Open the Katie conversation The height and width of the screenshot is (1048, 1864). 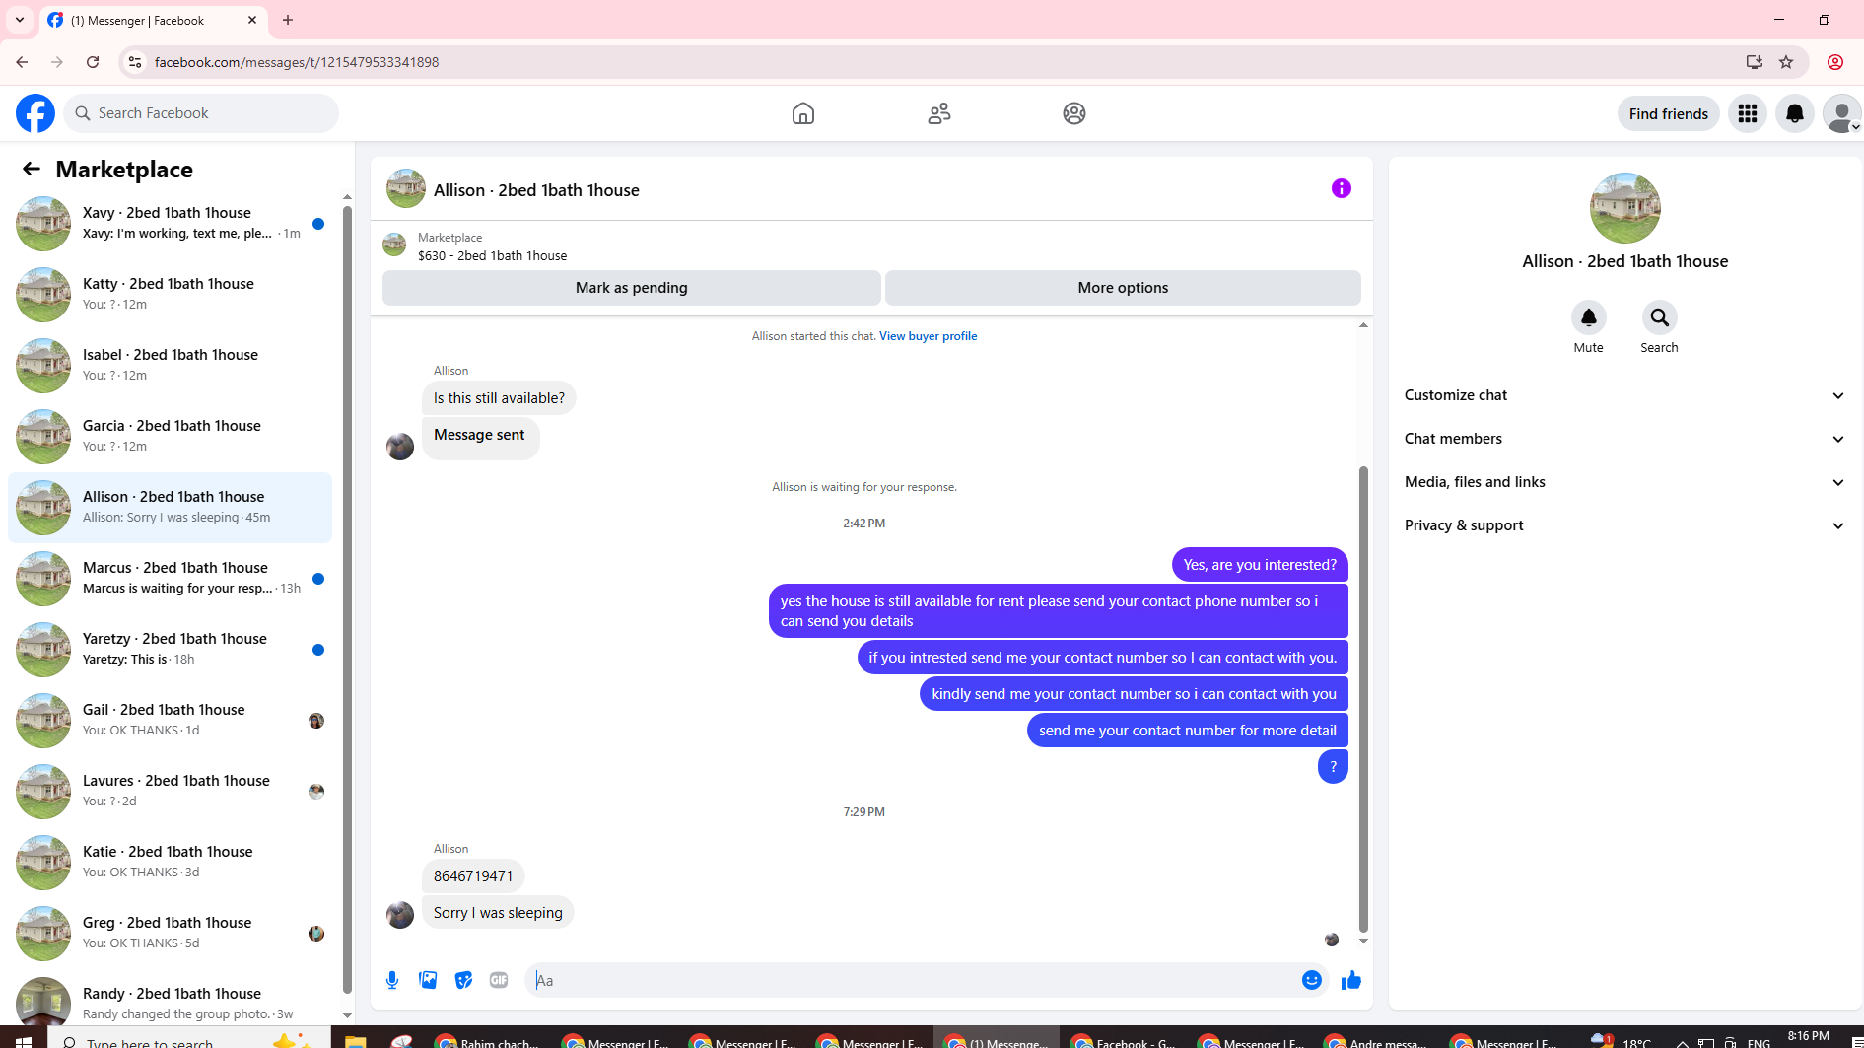pyautogui.click(x=171, y=863)
